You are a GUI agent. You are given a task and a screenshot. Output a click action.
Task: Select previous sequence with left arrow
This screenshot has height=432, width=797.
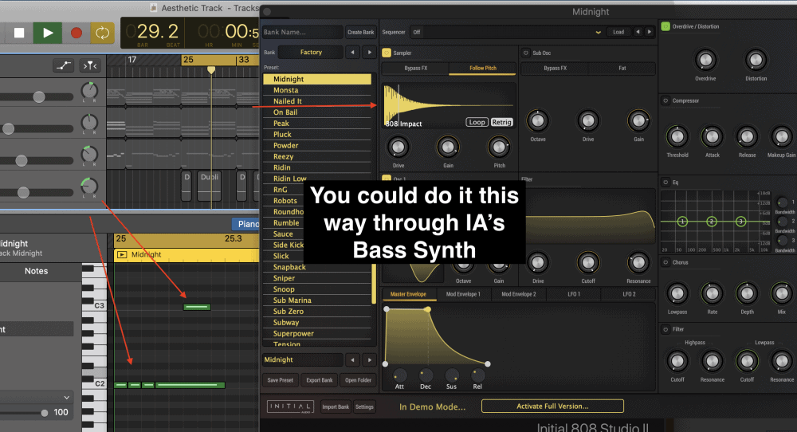point(638,32)
